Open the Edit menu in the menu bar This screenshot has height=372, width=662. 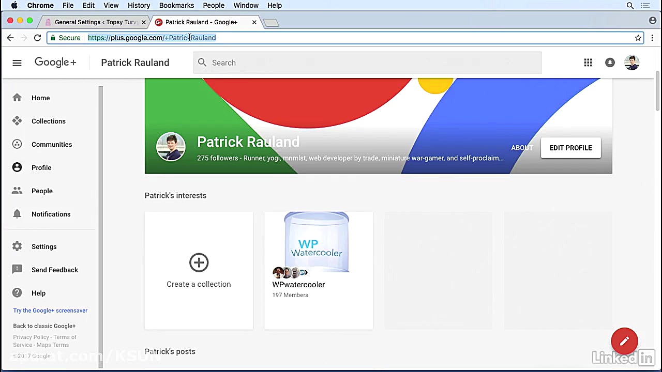point(88,5)
